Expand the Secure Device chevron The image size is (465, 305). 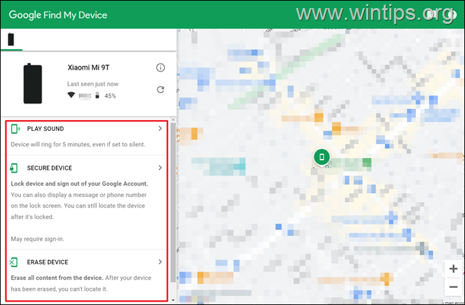160,168
